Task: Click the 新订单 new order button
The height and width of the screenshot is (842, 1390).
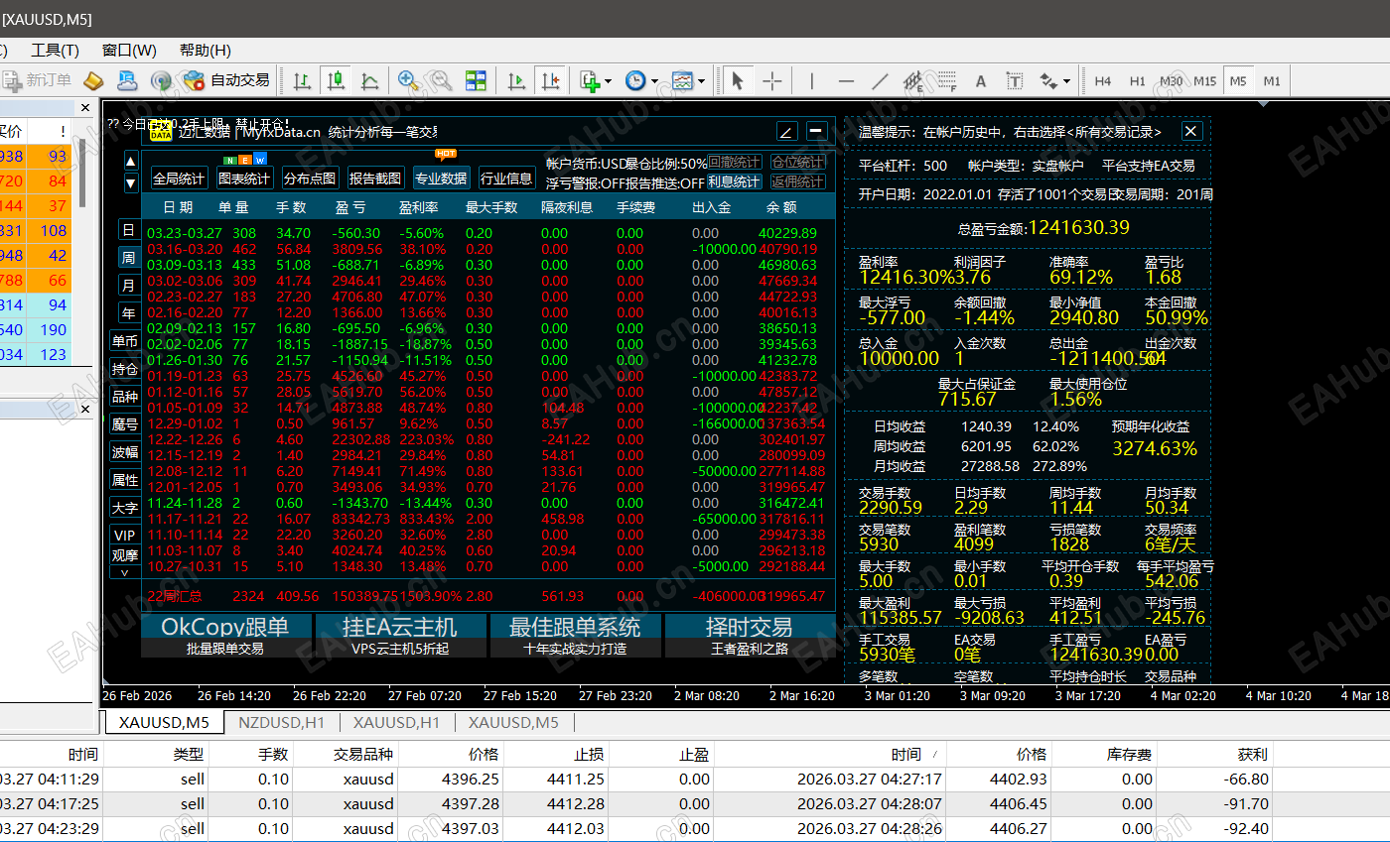Action: tap(37, 80)
